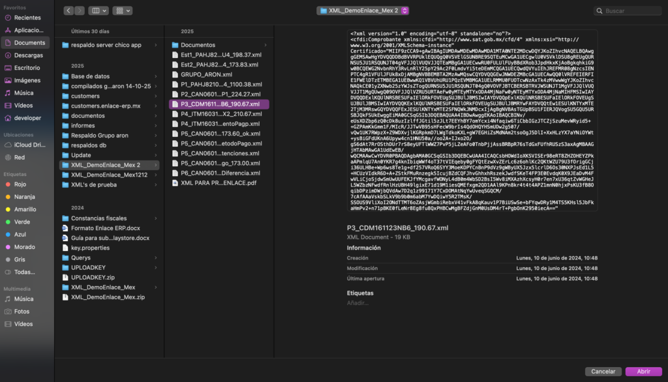Open the XML_DemoEnlace_Mex 2 path popup
The image size is (668, 382).
[x=363, y=10]
